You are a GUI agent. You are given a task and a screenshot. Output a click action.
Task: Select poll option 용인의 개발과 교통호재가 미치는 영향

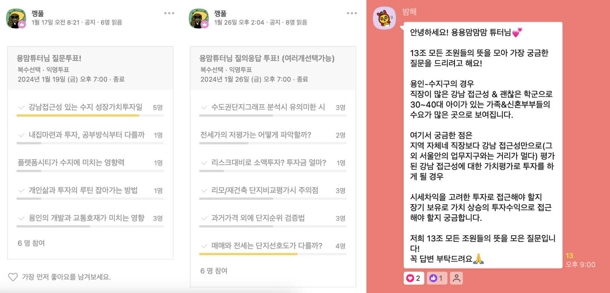[x=90, y=218]
